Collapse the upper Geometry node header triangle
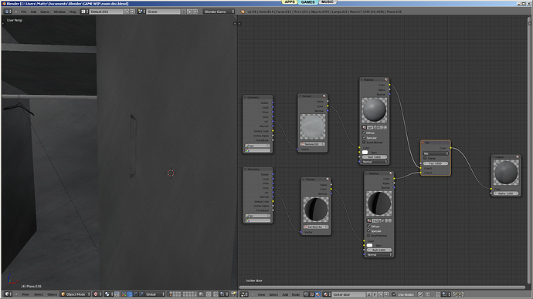The width and height of the screenshot is (533, 299). click(246, 97)
